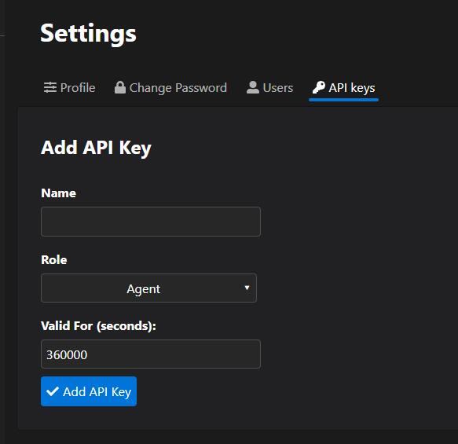Click the sliders icon beside Profile
Screen dimensions: 458x444
[x=50, y=87]
